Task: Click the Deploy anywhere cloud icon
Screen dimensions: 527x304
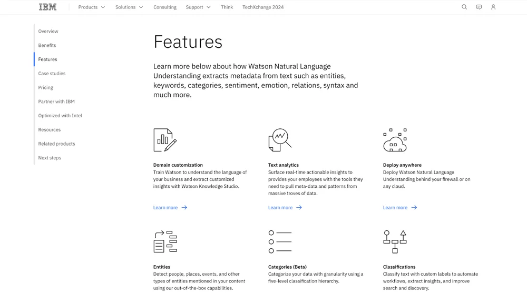Action: pyautogui.click(x=395, y=140)
